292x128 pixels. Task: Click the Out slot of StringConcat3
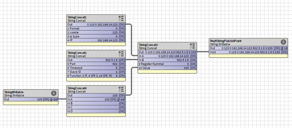(x=167, y=52)
